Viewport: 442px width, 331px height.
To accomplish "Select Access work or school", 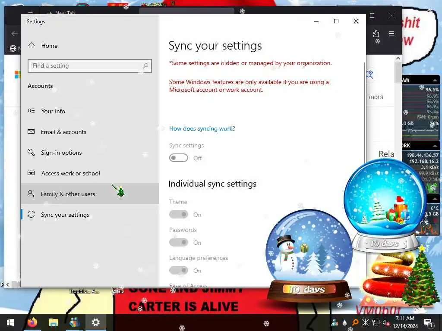I will tap(90, 173).
